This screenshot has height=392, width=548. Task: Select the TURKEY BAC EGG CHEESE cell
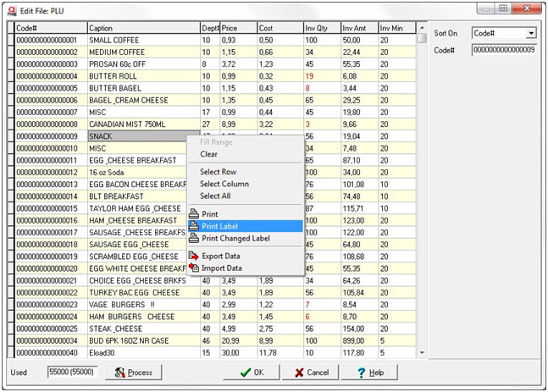144,292
